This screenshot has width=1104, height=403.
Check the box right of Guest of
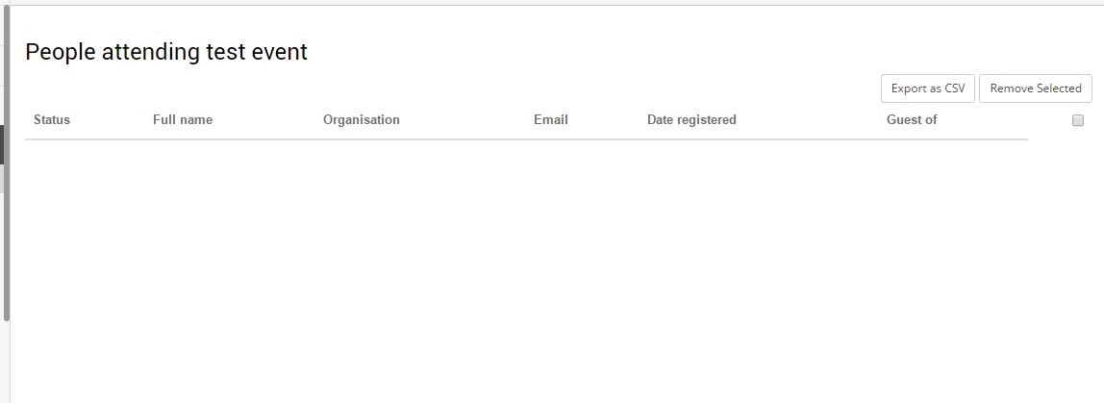pyautogui.click(x=1077, y=120)
